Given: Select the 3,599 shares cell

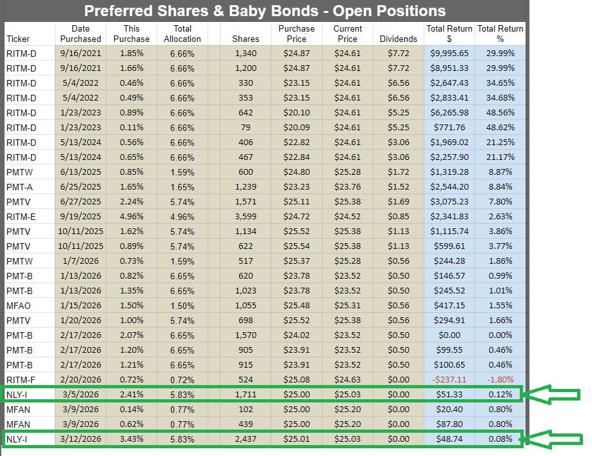Looking at the screenshot, I should coord(246,217).
